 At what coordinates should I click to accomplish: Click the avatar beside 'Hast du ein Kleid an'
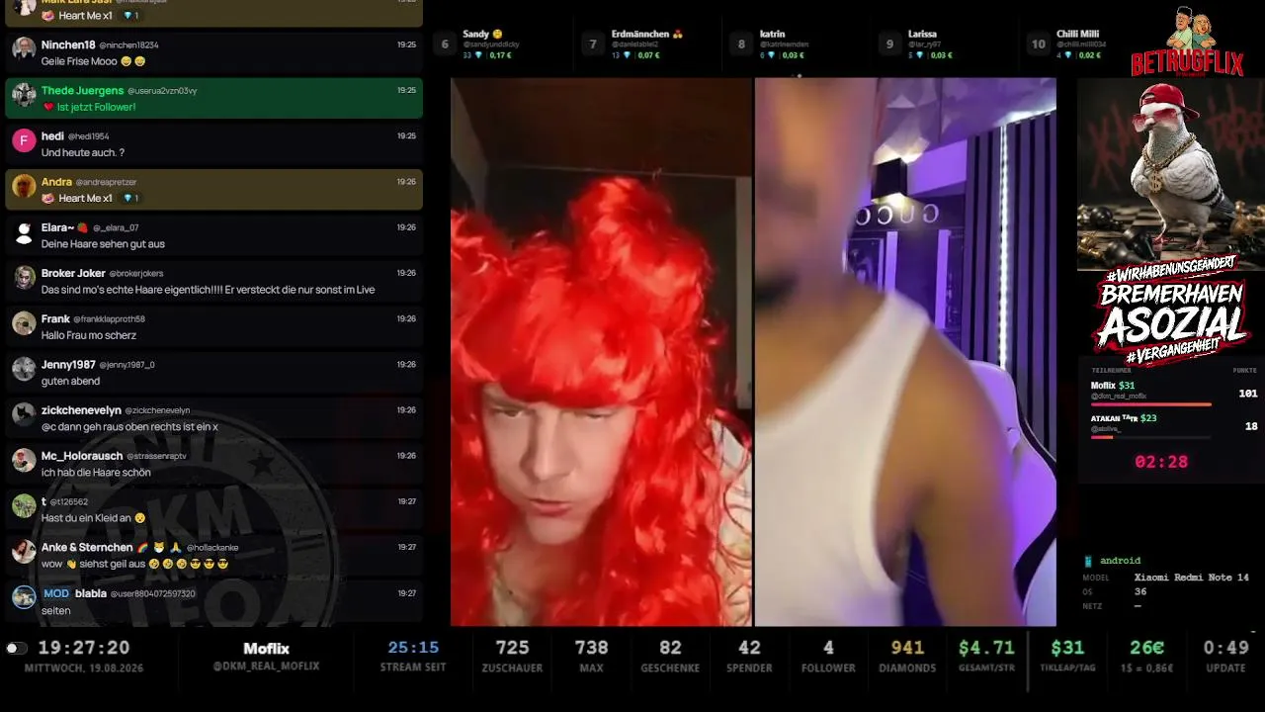pyautogui.click(x=24, y=505)
